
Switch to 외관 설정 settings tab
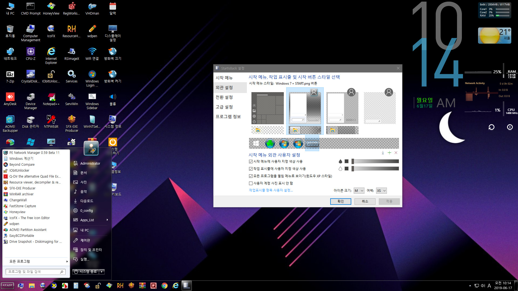coord(230,87)
